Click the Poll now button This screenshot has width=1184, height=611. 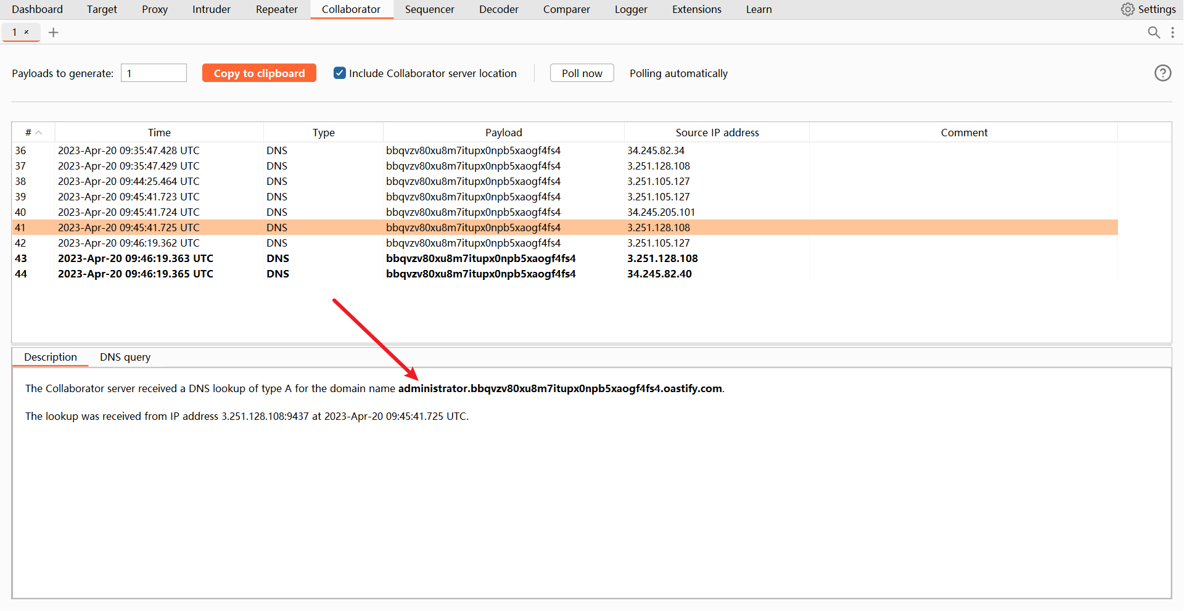(582, 73)
